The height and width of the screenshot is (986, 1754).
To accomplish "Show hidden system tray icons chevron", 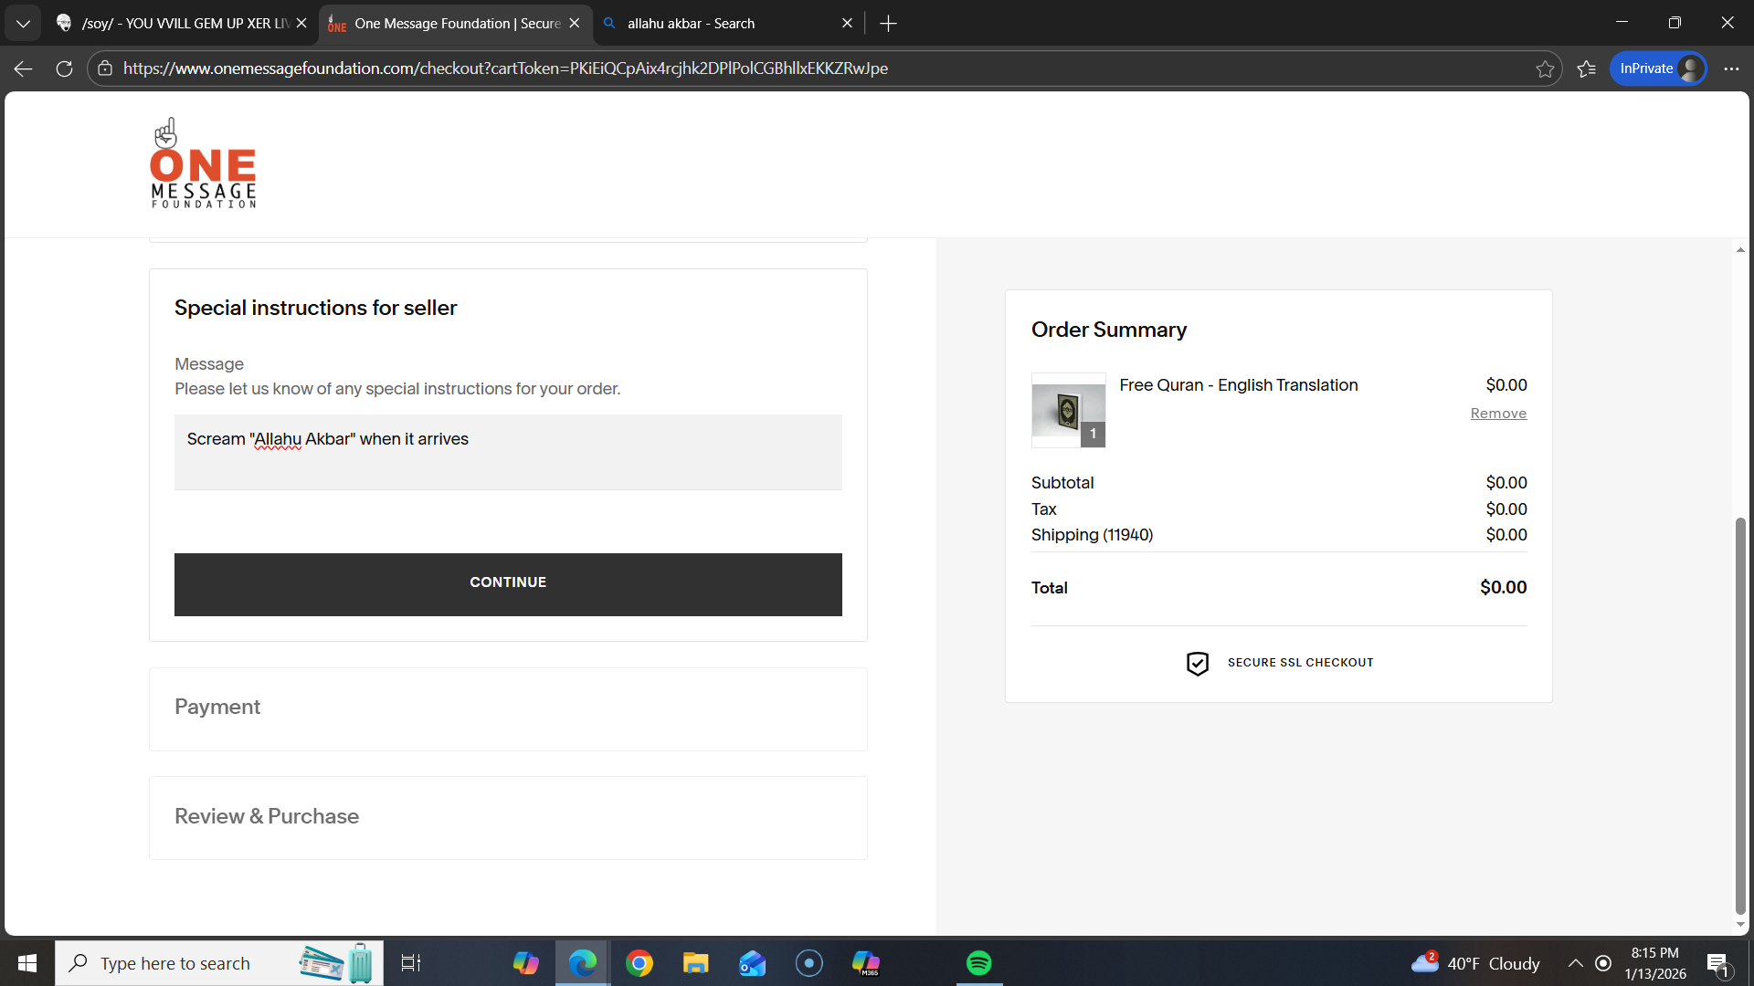I will [x=1576, y=963].
